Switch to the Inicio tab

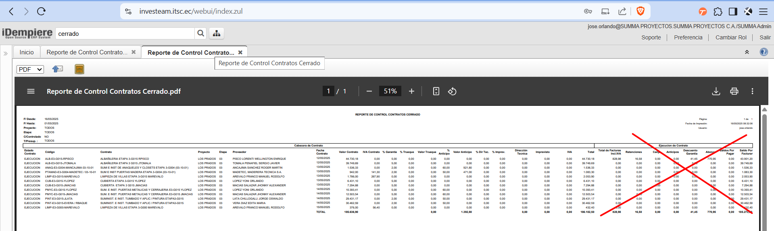coord(27,52)
